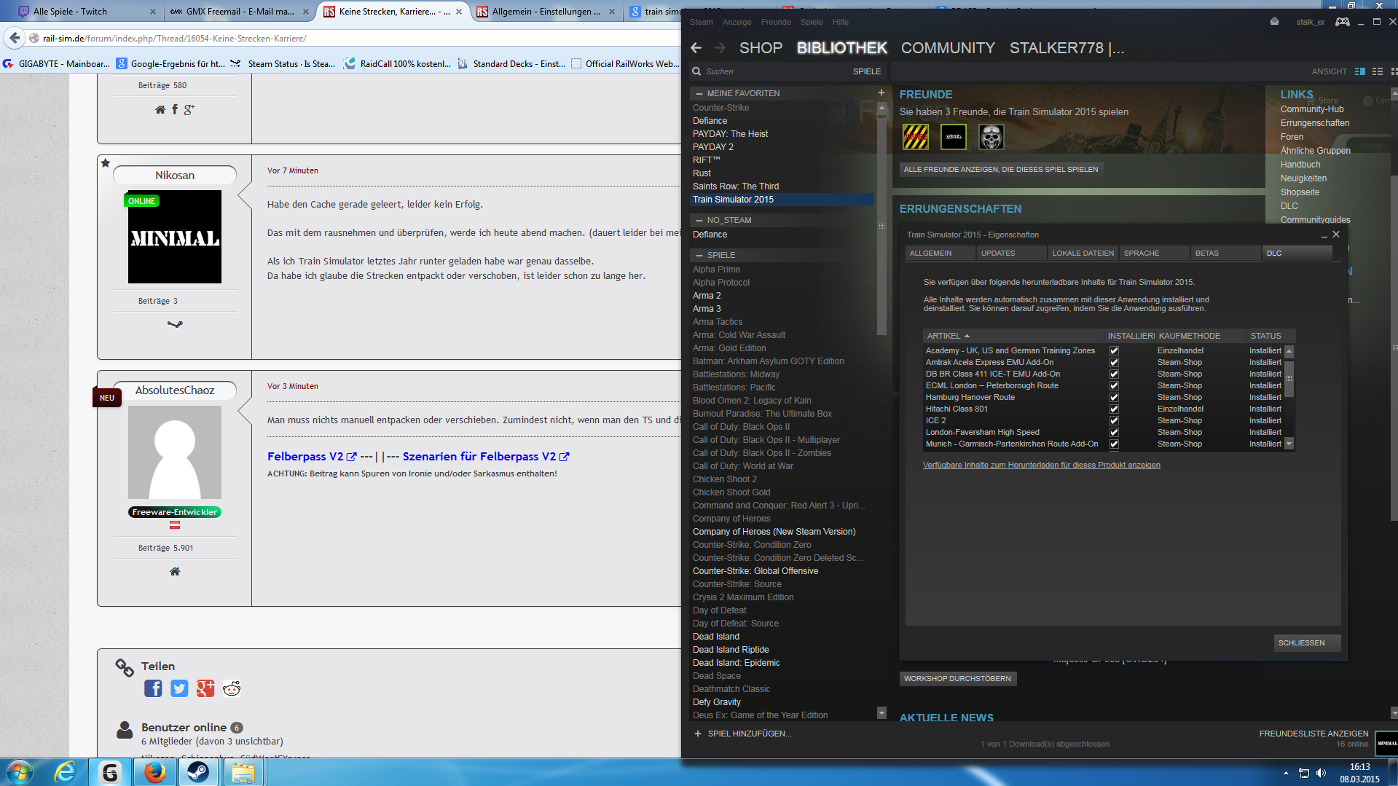Go back in the browser

click(x=15, y=38)
